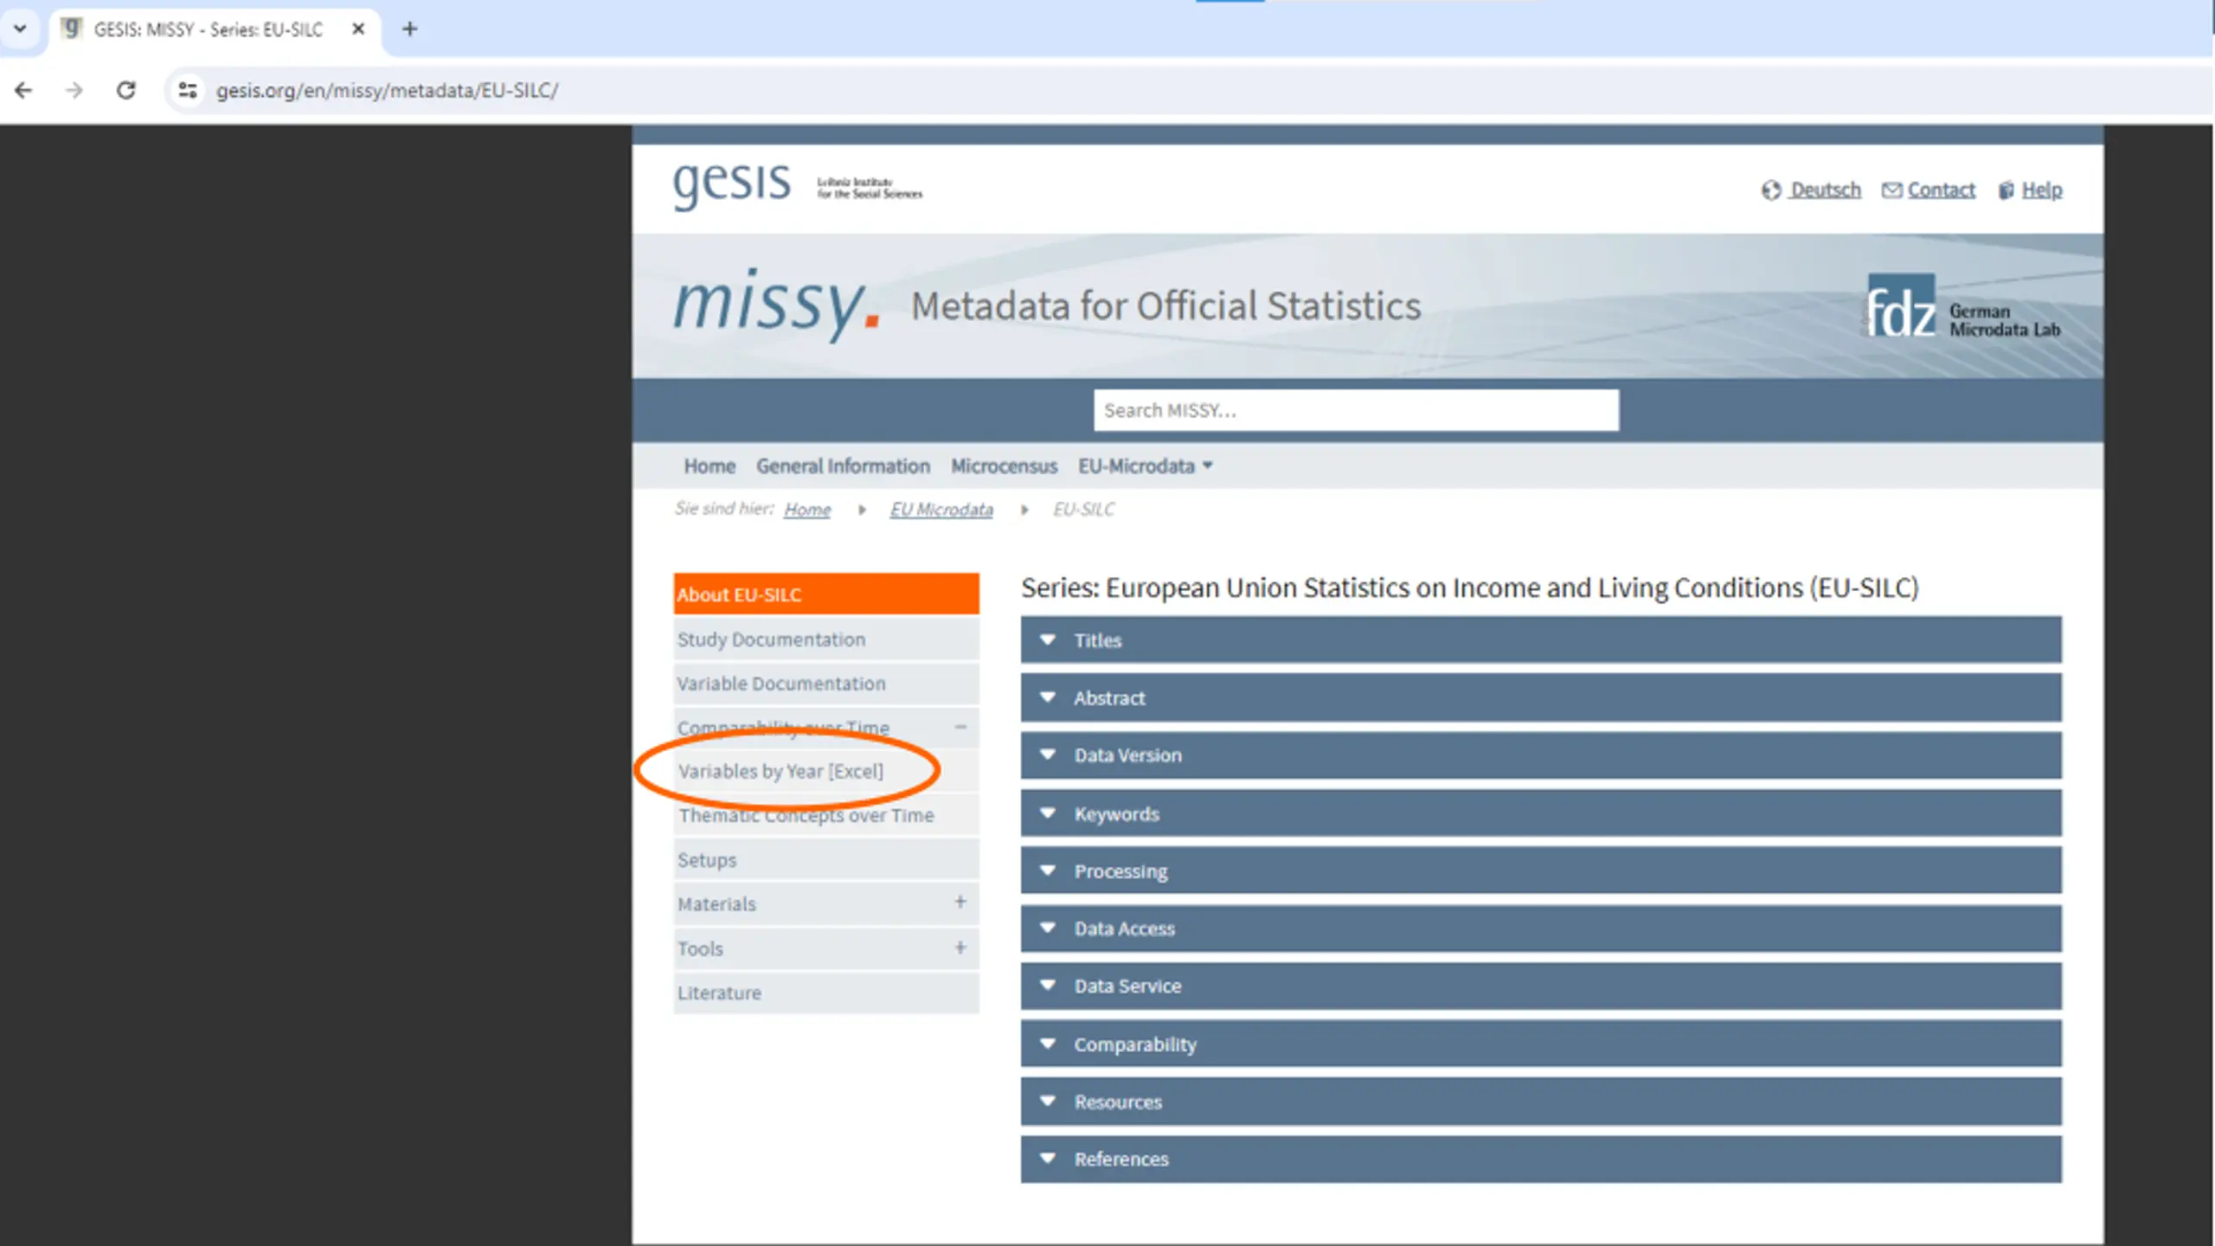Open site information icon in address bar
This screenshot has width=2215, height=1246.
188,90
